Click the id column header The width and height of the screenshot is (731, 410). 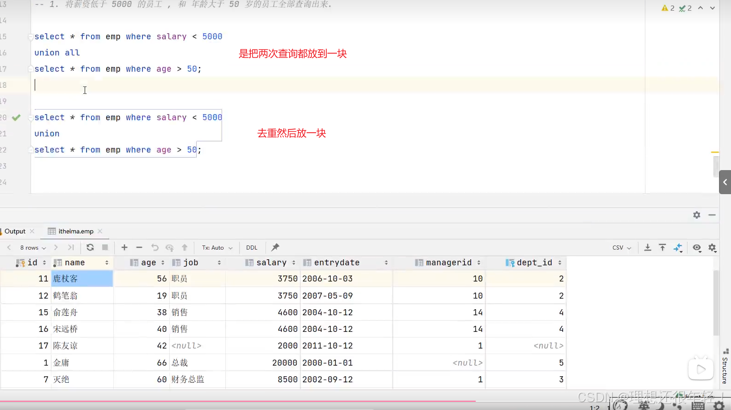point(32,263)
